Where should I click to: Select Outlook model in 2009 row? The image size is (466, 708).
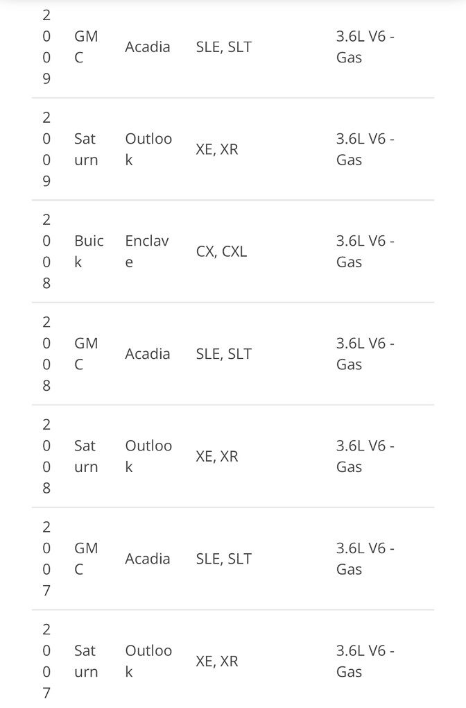pyautogui.click(x=148, y=149)
